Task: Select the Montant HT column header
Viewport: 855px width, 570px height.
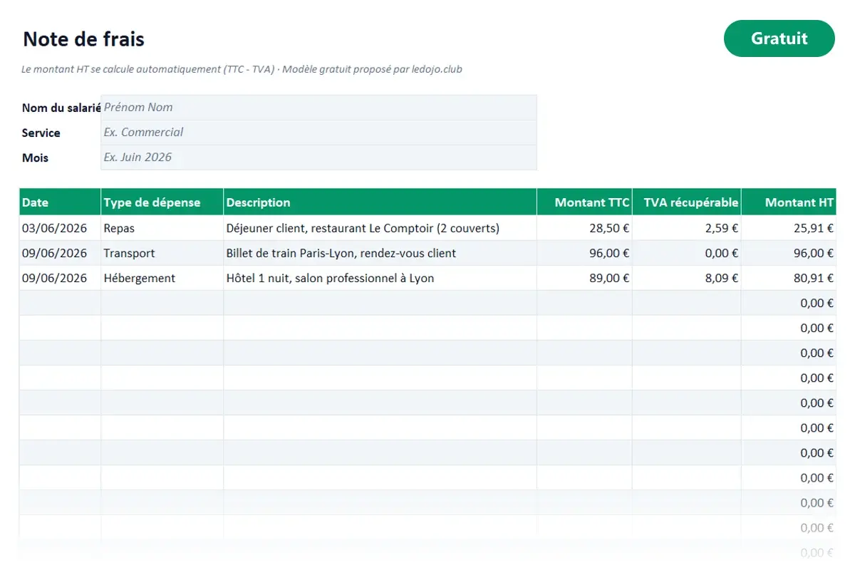Action: [x=789, y=202]
